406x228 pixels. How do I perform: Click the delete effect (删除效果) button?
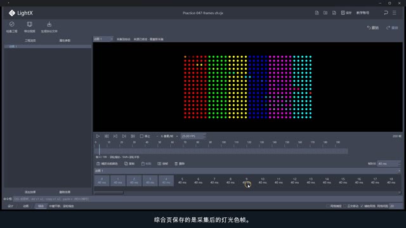click(65, 192)
